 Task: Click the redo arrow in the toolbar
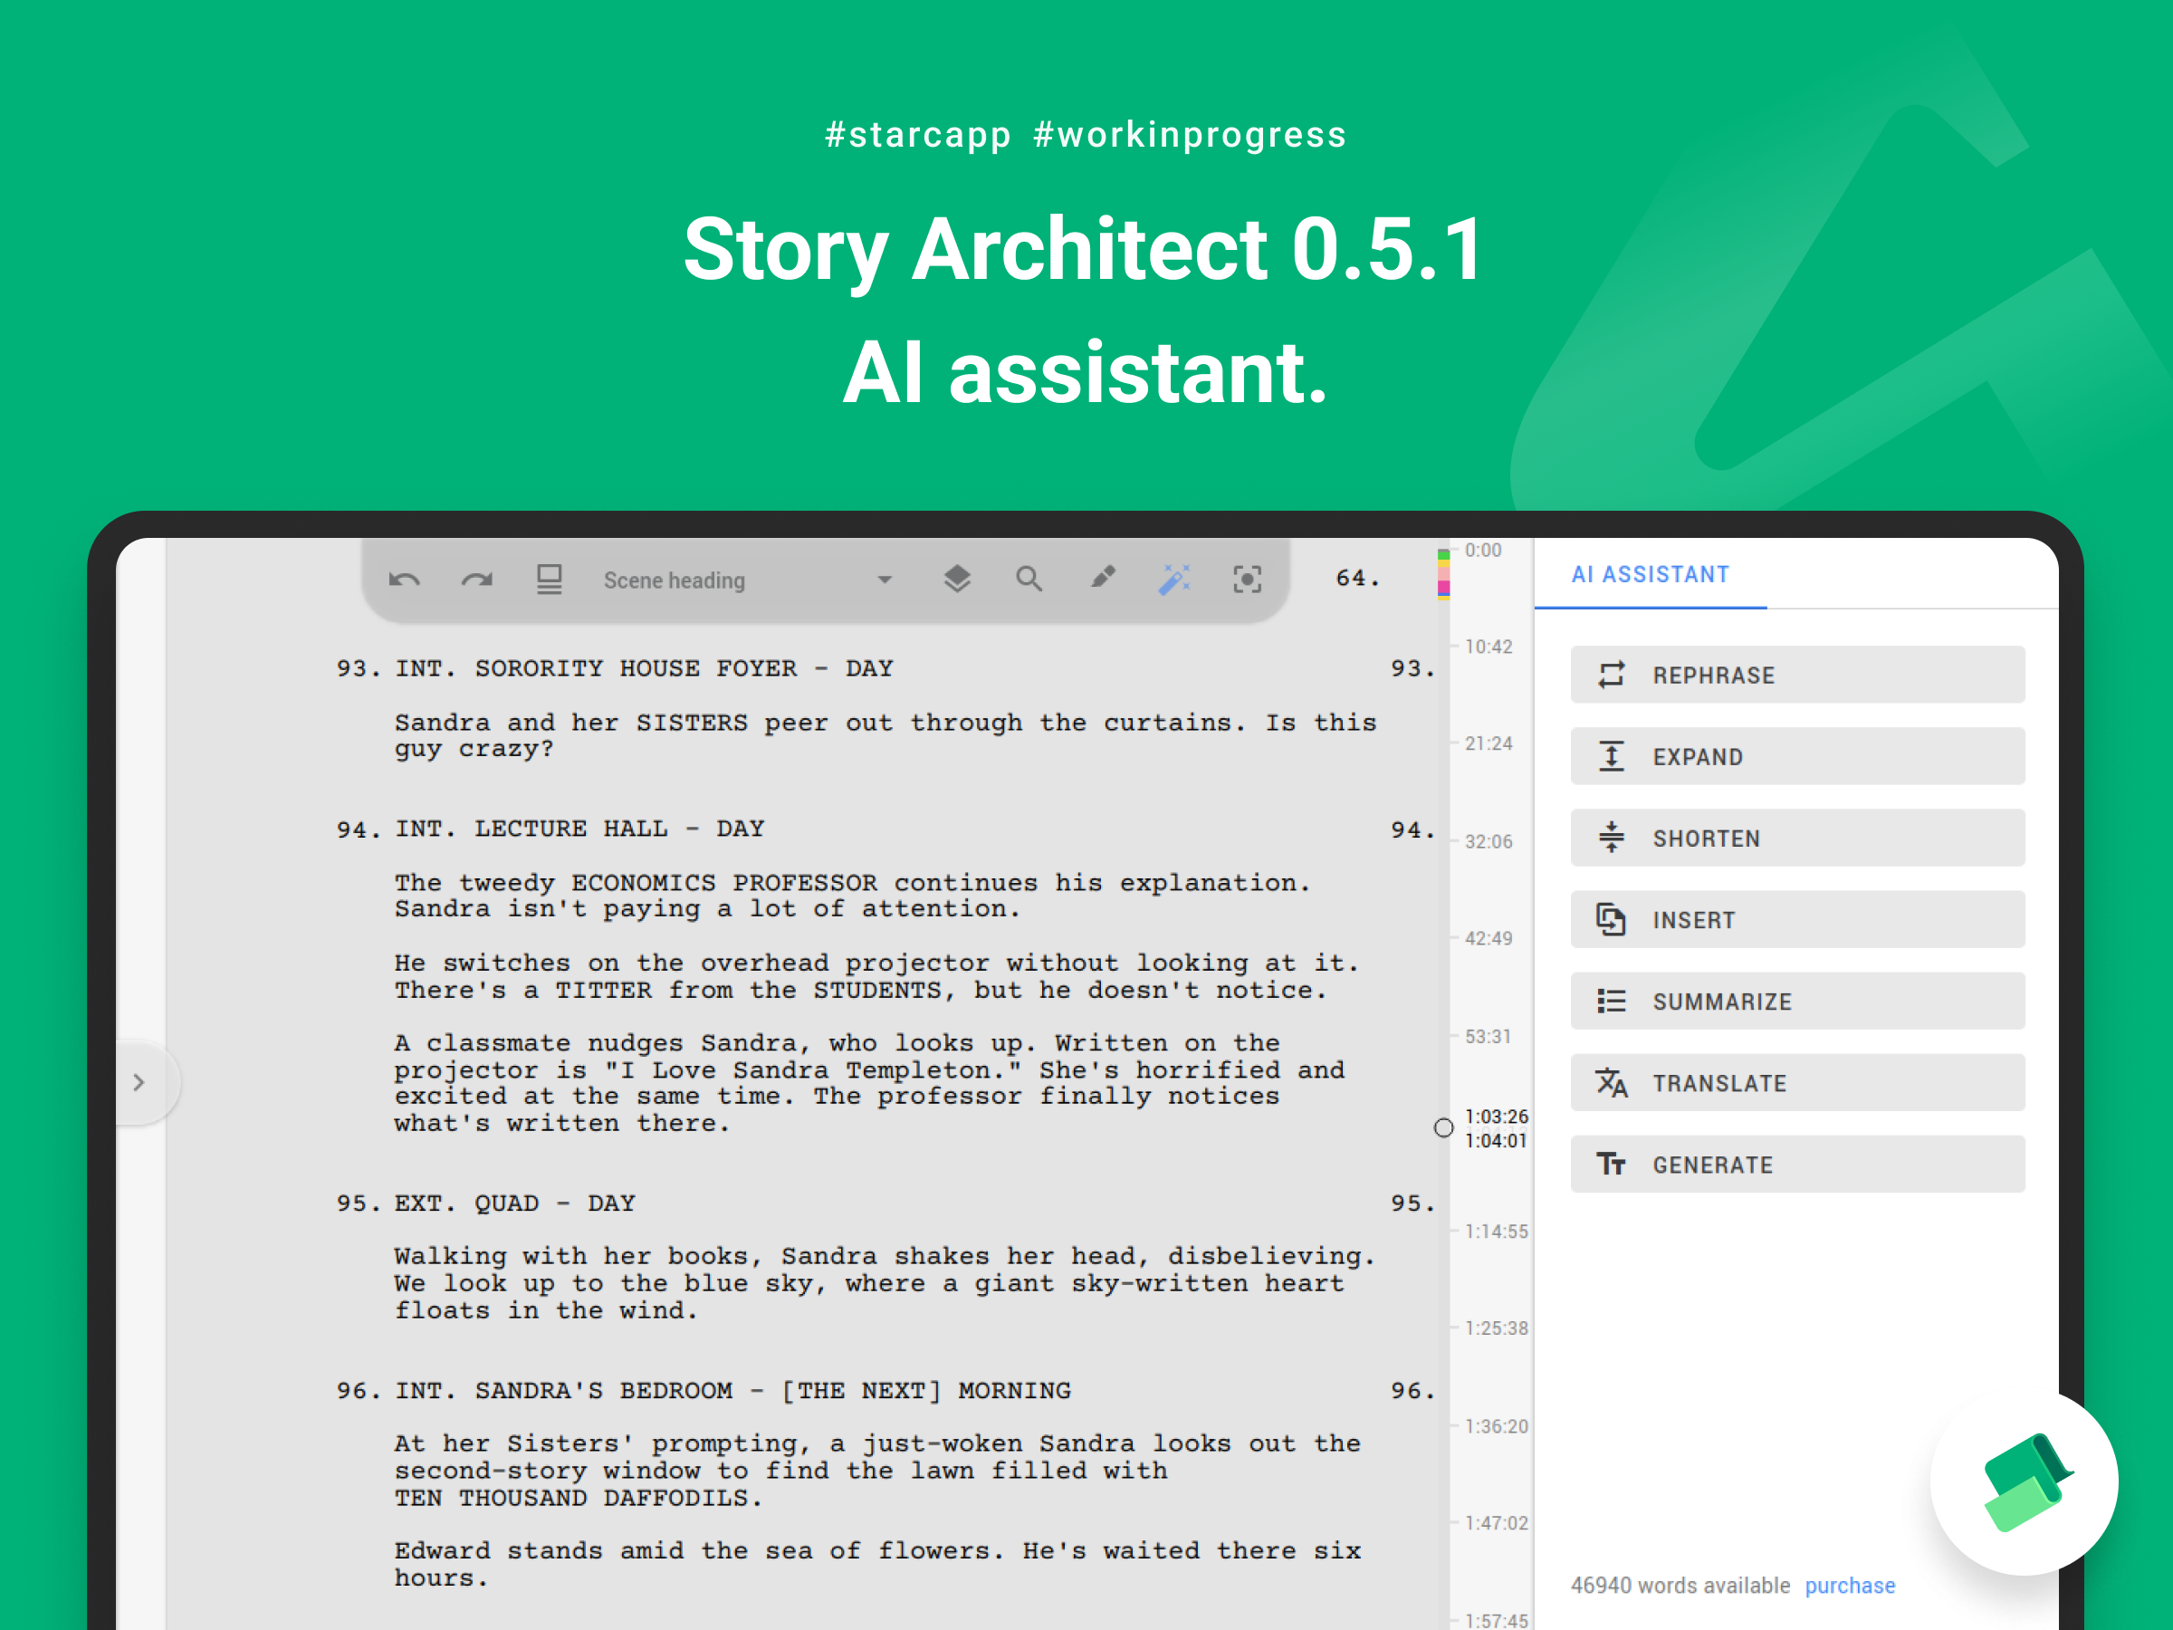477,580
